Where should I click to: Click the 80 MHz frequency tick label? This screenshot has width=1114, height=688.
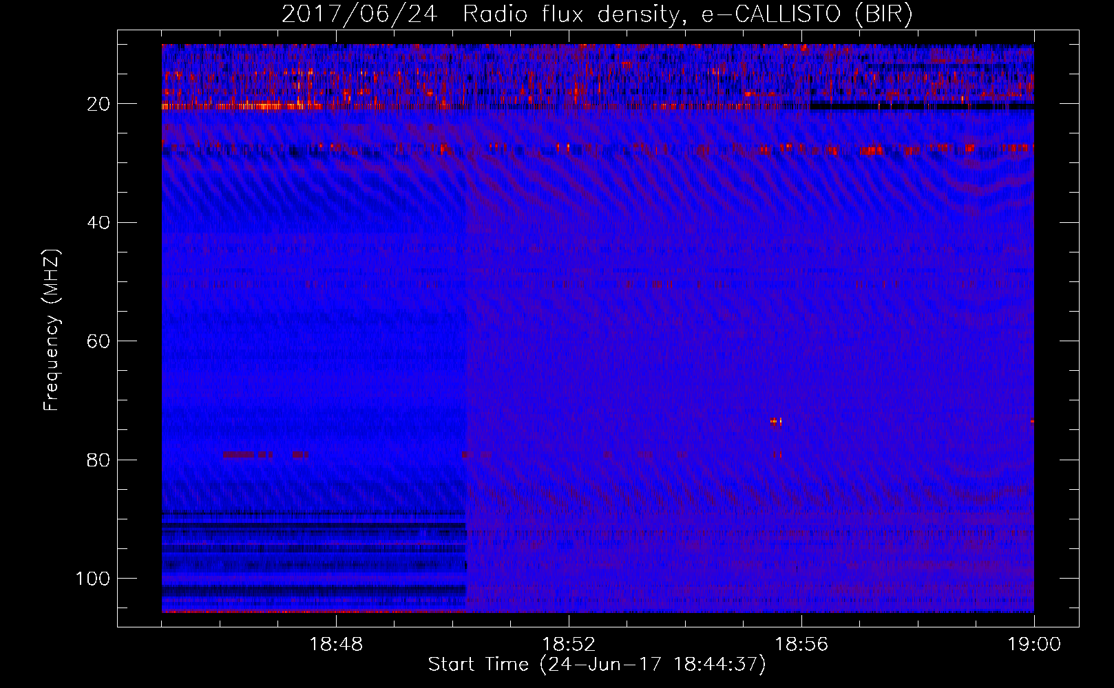point(99,460)
